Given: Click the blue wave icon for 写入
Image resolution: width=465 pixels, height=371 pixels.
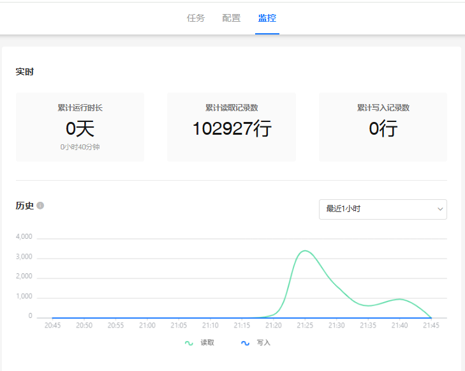Looking at the screenshot, I should coord(245,343).
